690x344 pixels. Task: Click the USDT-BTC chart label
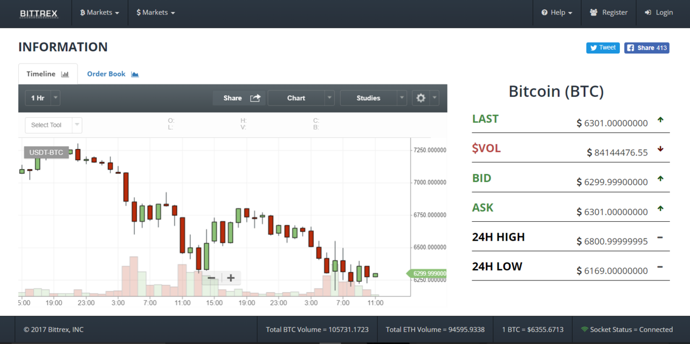click(x=46, y=152)
